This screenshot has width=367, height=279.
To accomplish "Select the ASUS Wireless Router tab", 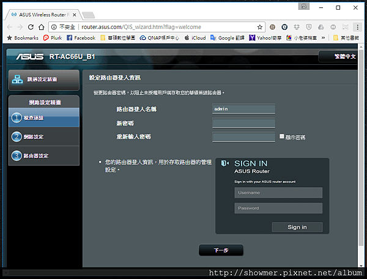I will click(x=43, y=15).
